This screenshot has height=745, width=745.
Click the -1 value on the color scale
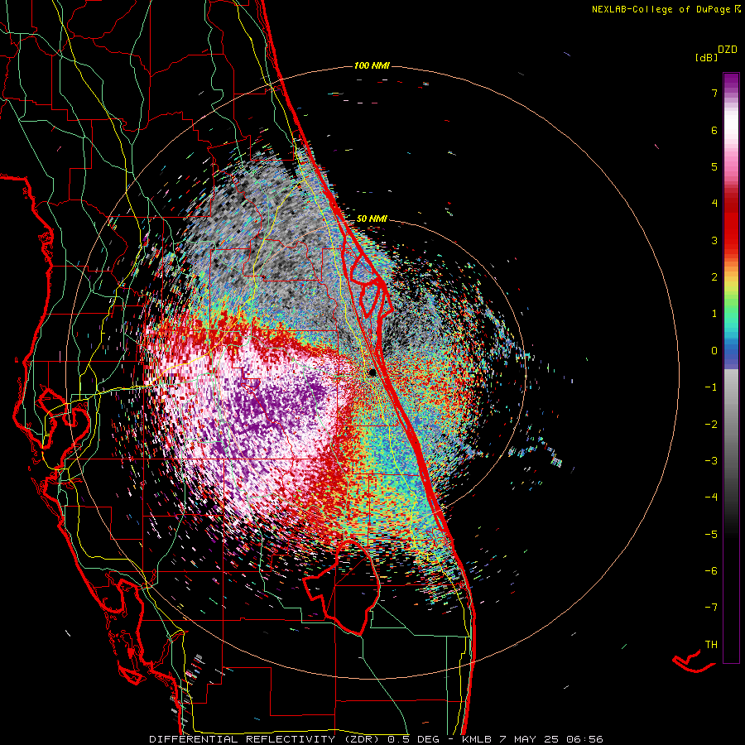(x=711, y=387)
